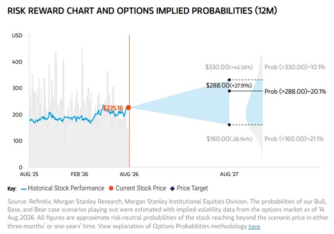
Task: Open the Options Probabilities methodology 'here' link
Action: point(254,226)
